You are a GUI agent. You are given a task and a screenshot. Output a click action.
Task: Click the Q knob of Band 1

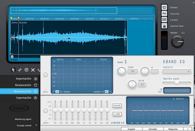click(145, 71)
